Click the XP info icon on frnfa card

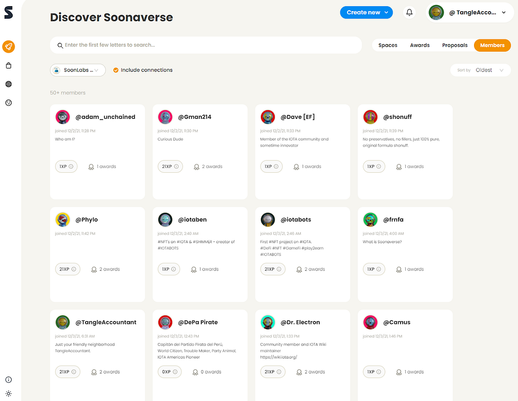(378, 269)
